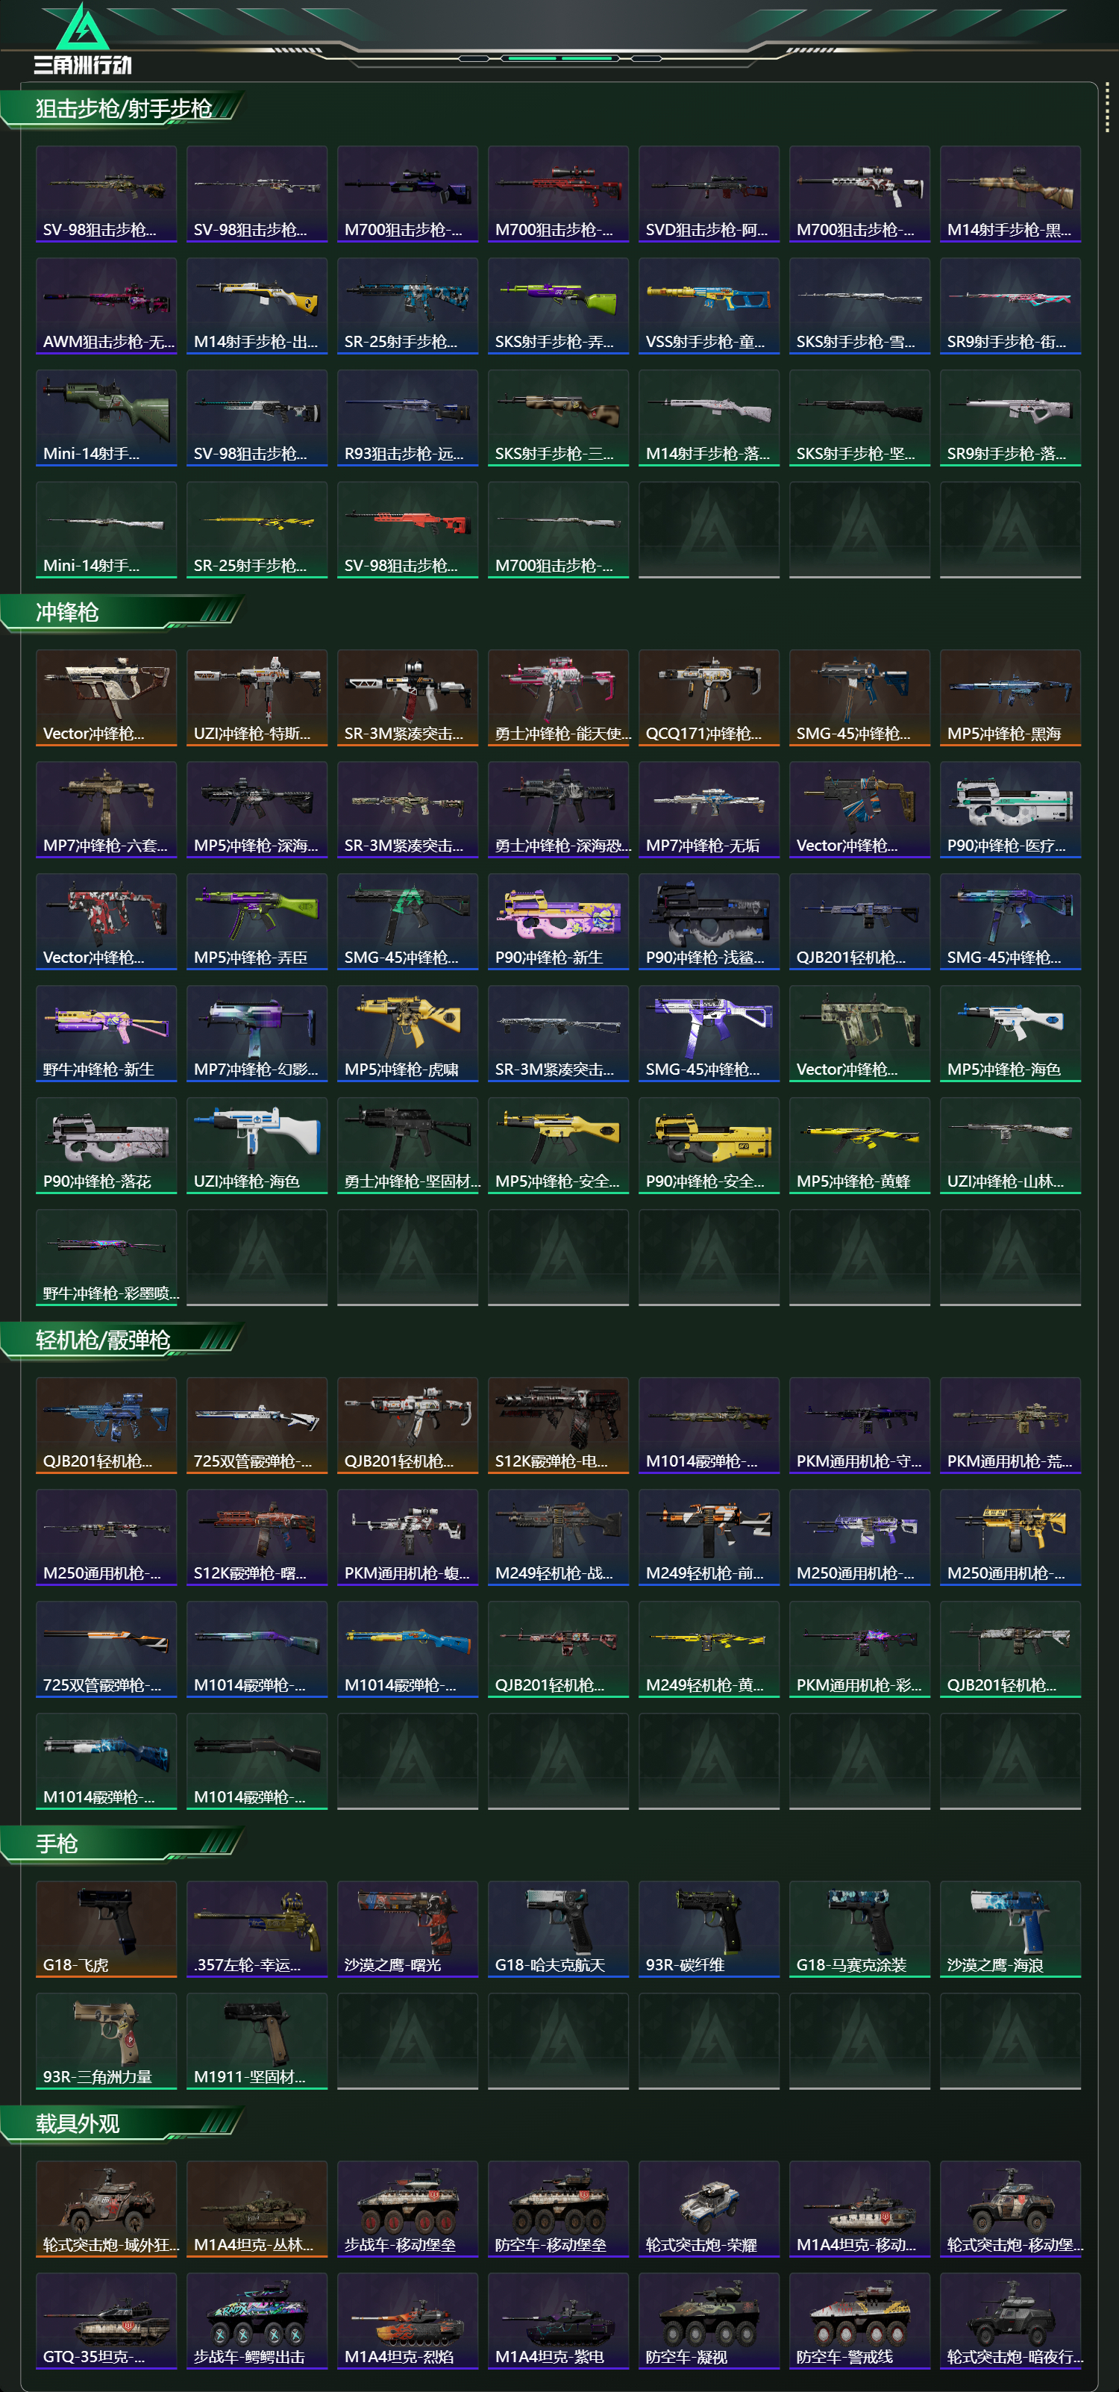Click the 狙击步枪/射手步枪 section header
The width and height of the screenshot is (1119, 2392).
[x=123, y=109]
